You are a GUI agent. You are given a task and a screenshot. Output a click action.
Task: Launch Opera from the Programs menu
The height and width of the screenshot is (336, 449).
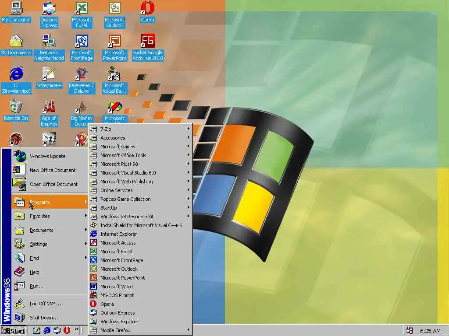click(140, 304)
